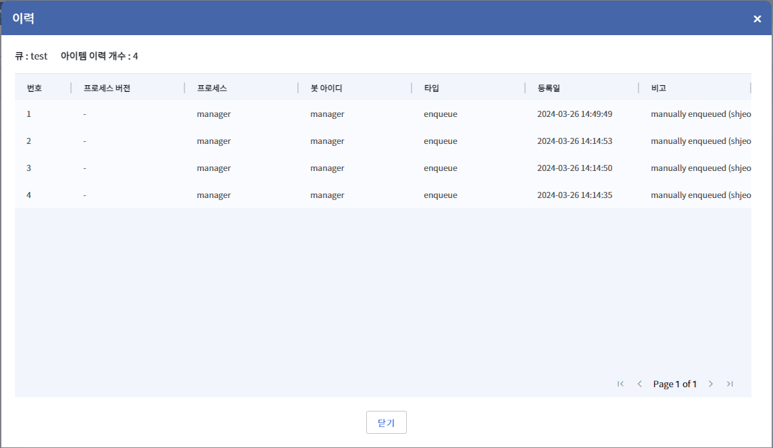Click the 비고 column header
Viewport: 773px width, 448px height.
point(659,89)
